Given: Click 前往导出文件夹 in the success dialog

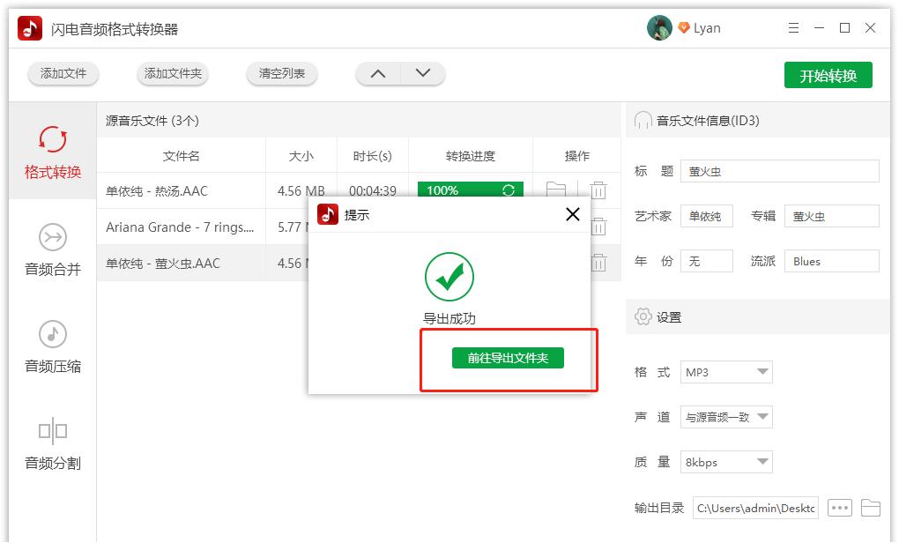Looking at the screenshot, I should (x=509, y=360).
